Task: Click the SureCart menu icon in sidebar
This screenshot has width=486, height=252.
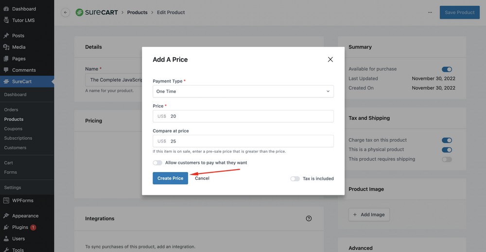Action: pos(6,81)
